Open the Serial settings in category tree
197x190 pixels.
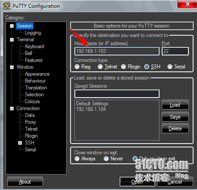click(x=31, y=150)
